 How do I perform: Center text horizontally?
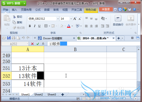[x=91, y=26]
